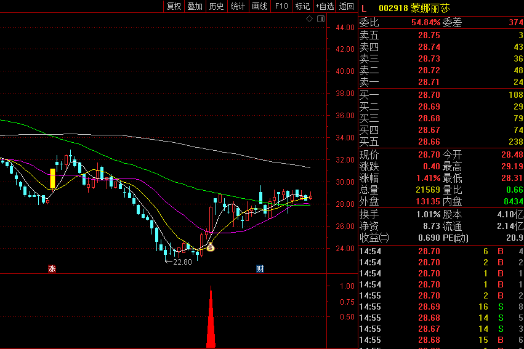Click the 外盘 13135 value
Image resolution: width=524 pixels, height=349 pixels.
click(x=428, y=202)
